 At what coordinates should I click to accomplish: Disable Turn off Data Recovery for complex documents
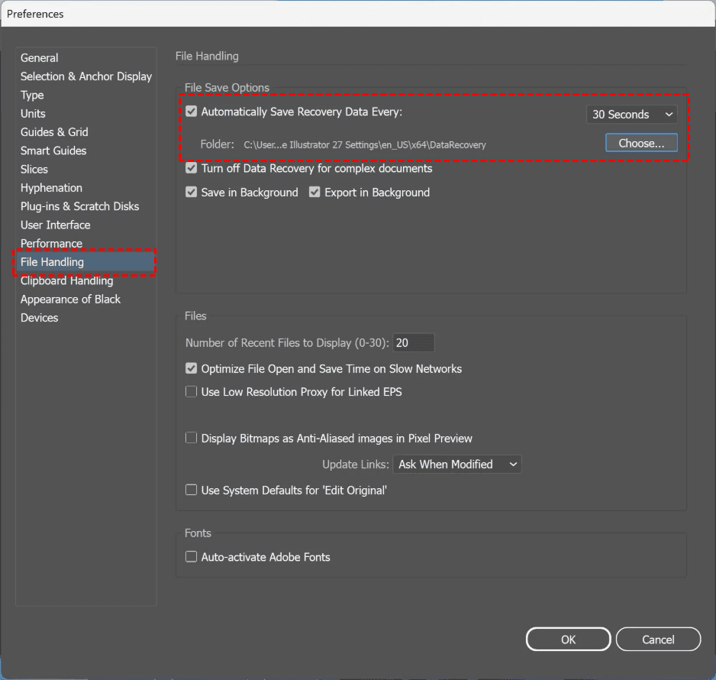coord(192,168)
